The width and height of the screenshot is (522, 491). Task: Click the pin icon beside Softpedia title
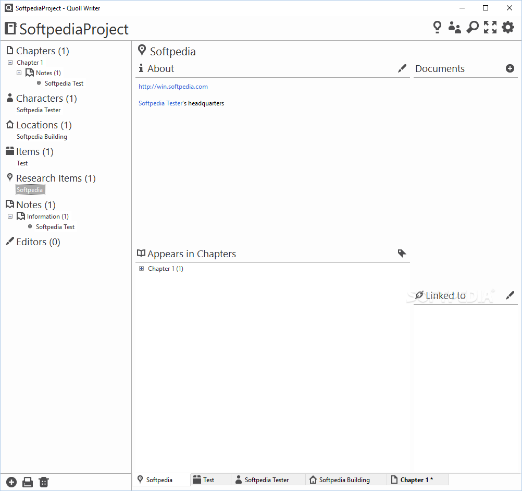(x=142, y=51)
